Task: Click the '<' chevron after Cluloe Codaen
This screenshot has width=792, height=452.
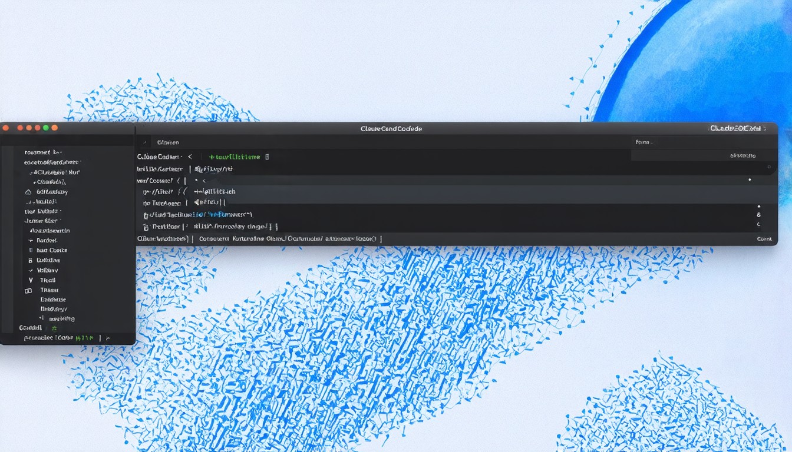Action: tap(190, 157)
